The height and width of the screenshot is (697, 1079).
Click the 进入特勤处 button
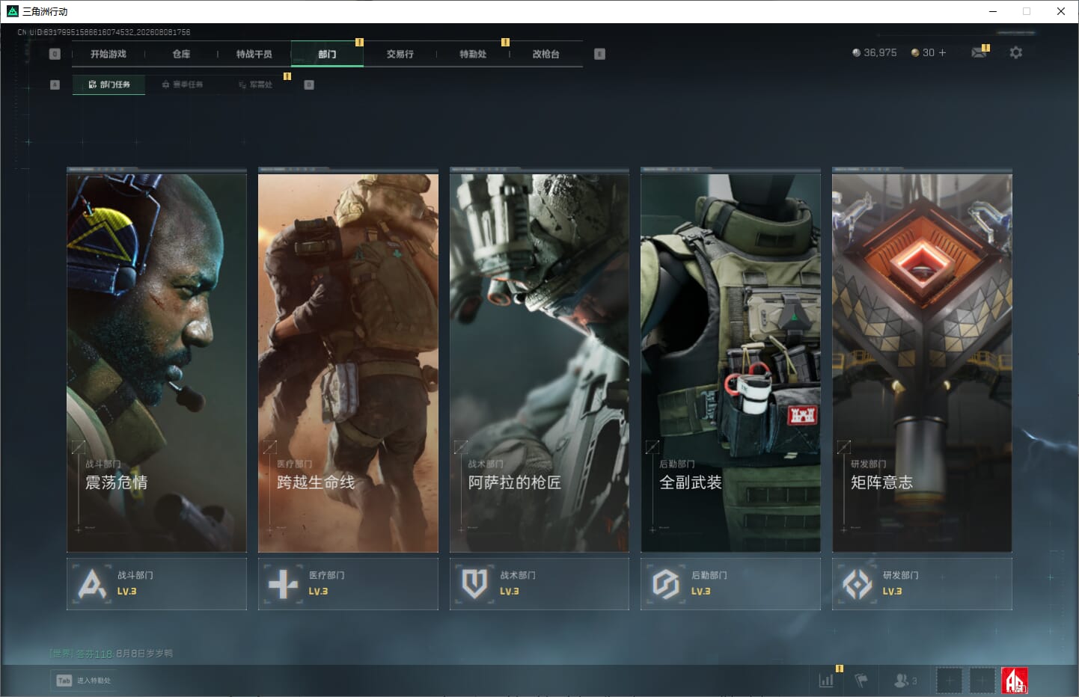84,681
